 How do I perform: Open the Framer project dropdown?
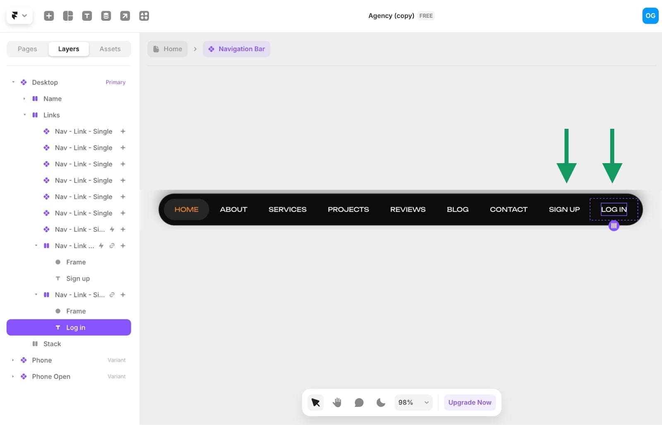click(x=19, y=15)
